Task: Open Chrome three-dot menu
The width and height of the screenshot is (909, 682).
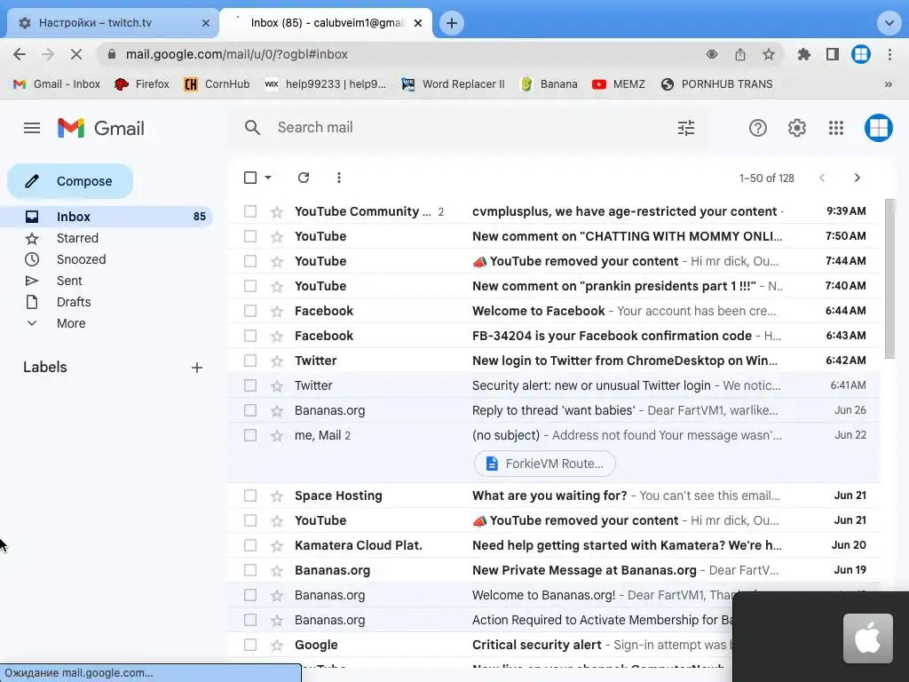Action: coord(889,54)
